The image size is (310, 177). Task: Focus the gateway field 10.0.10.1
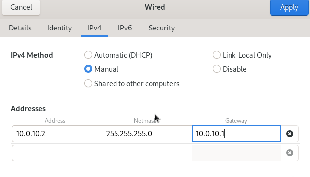[236, 134]
